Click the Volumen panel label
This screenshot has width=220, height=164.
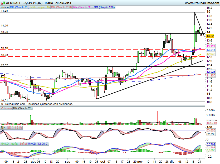6,108
